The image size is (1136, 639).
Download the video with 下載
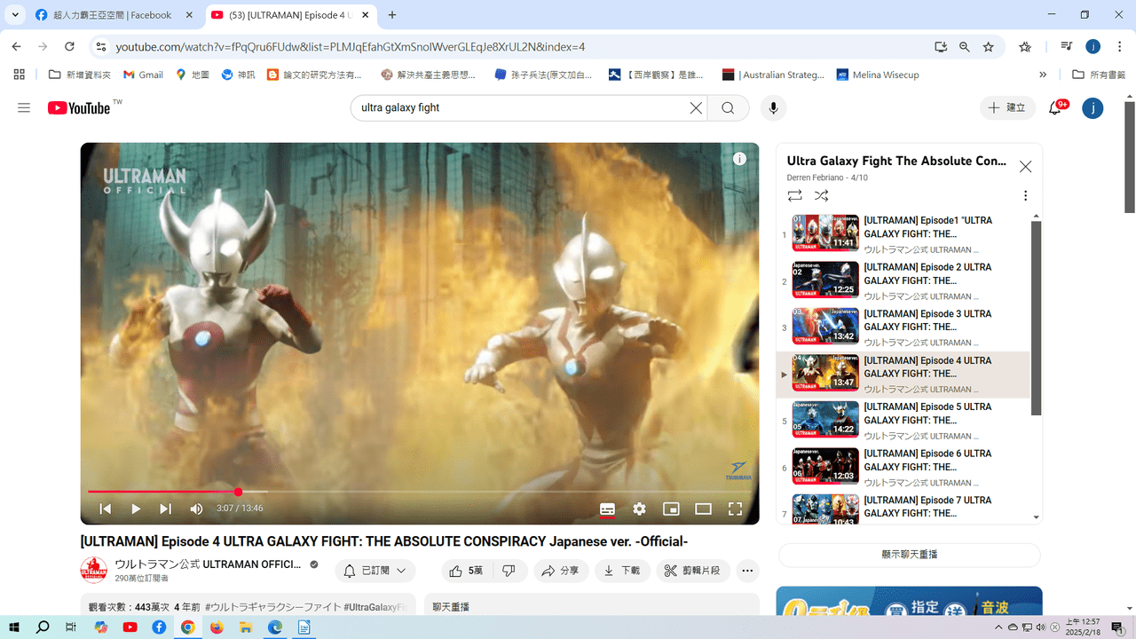click(x=621, y=571)
